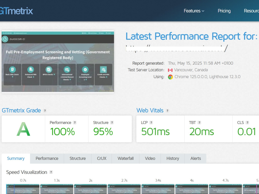
Task: Switch to the Structure tab
Action: point(78,159)
